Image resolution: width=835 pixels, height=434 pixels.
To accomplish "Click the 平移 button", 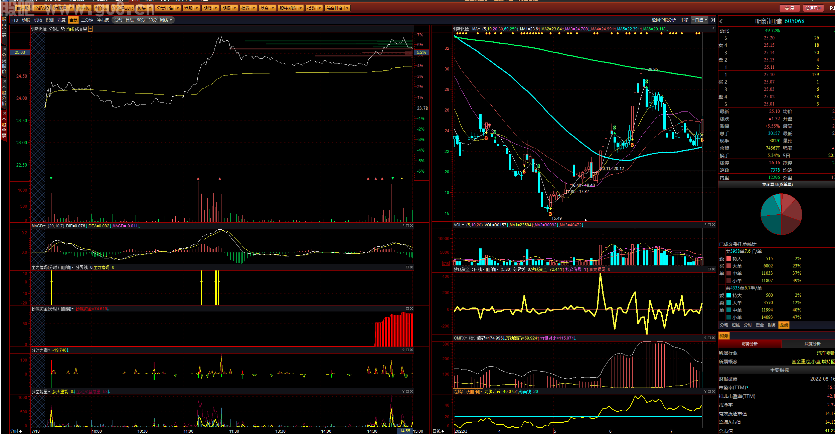I will [684, 20].
